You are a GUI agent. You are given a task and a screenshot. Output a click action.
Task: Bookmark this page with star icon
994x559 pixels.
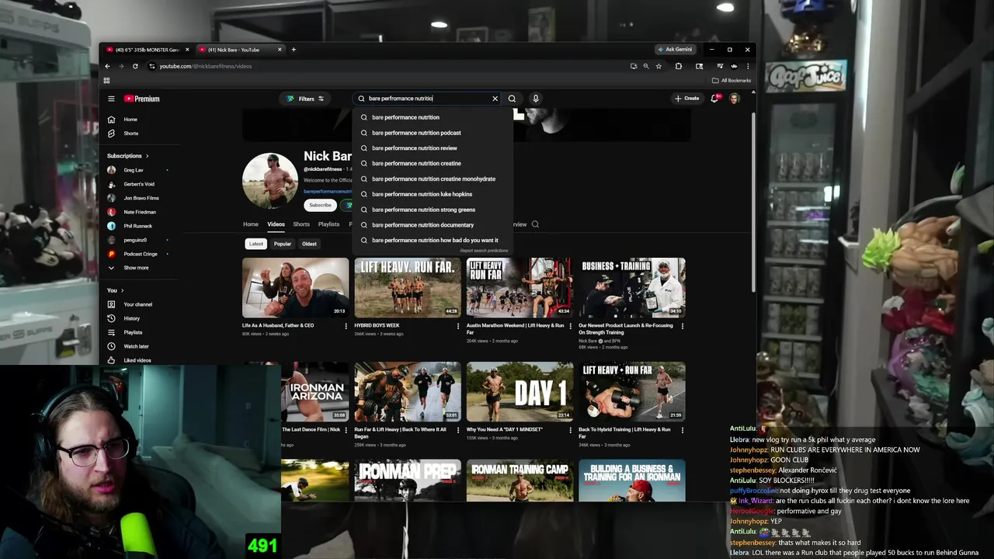pos(659,66)
